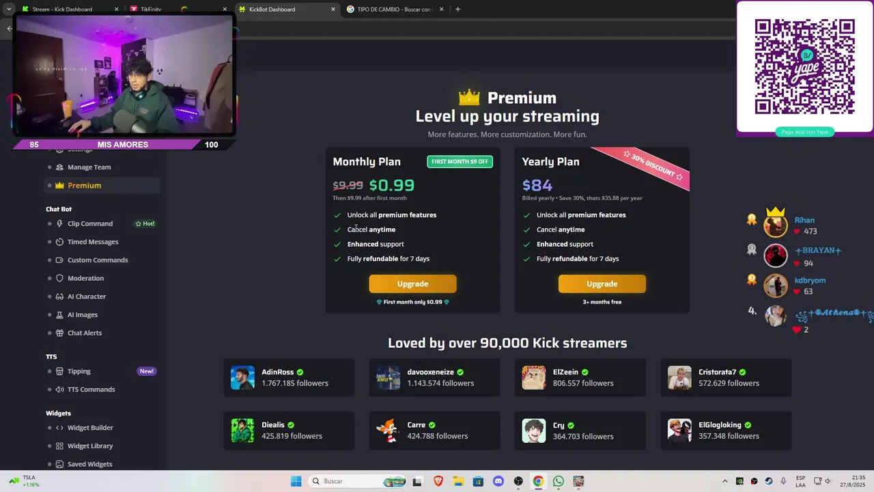Click the Windows taskbar search box
This screenshot has height=492, width=874.
click(x=357, y=481)
